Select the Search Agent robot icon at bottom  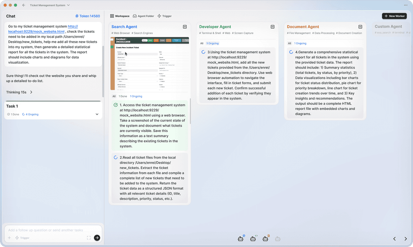tap(241, 238)
